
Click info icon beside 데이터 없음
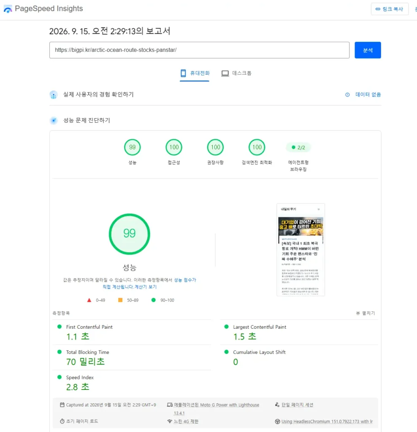347,95
